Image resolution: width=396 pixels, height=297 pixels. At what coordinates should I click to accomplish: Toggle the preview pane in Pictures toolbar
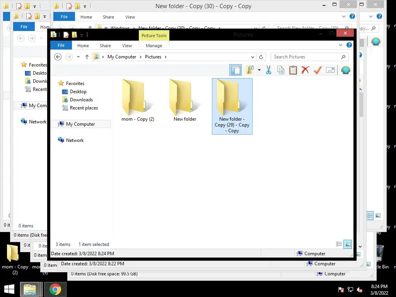(x=236, y=70)
